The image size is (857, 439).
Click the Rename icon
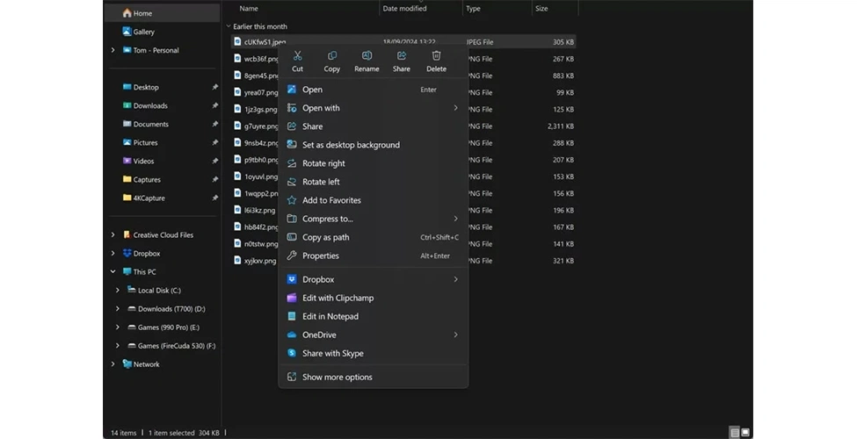(367, 55)
